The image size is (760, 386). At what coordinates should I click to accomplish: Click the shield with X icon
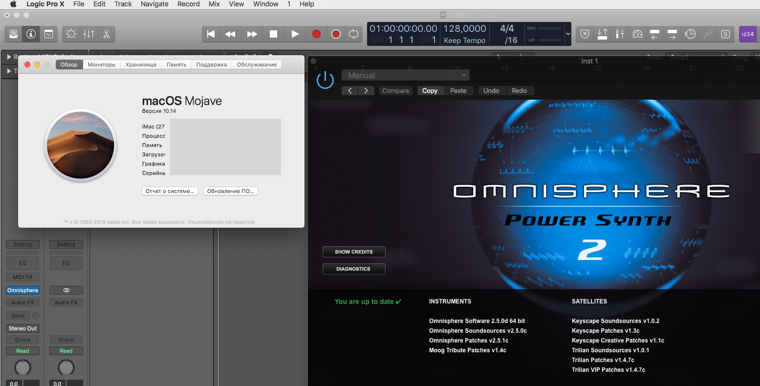(x=585, y=34)
